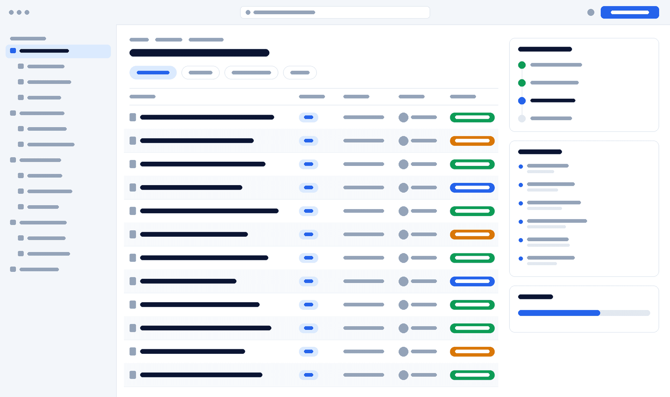670x397 pixels.
Task: Tick the checkbox of the second table row
Action: pyautogui.click(x=133, y=140)
